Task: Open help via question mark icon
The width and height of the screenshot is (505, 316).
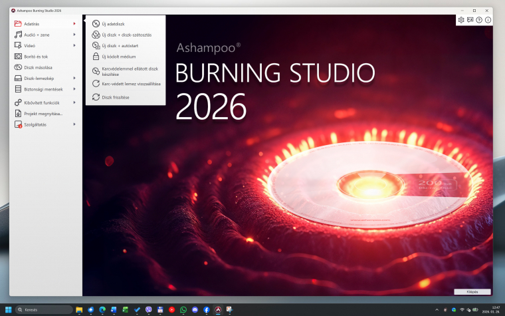Action: click(479, 20)
